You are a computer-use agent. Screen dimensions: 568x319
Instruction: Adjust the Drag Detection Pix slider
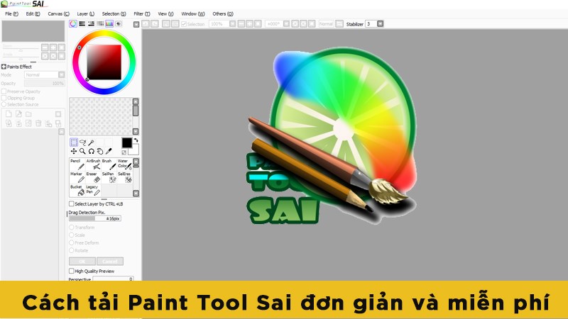(x=95, y=218)
